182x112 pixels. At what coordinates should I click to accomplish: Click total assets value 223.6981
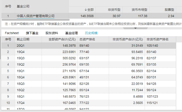pyautogui.click(x=69, y=52)
